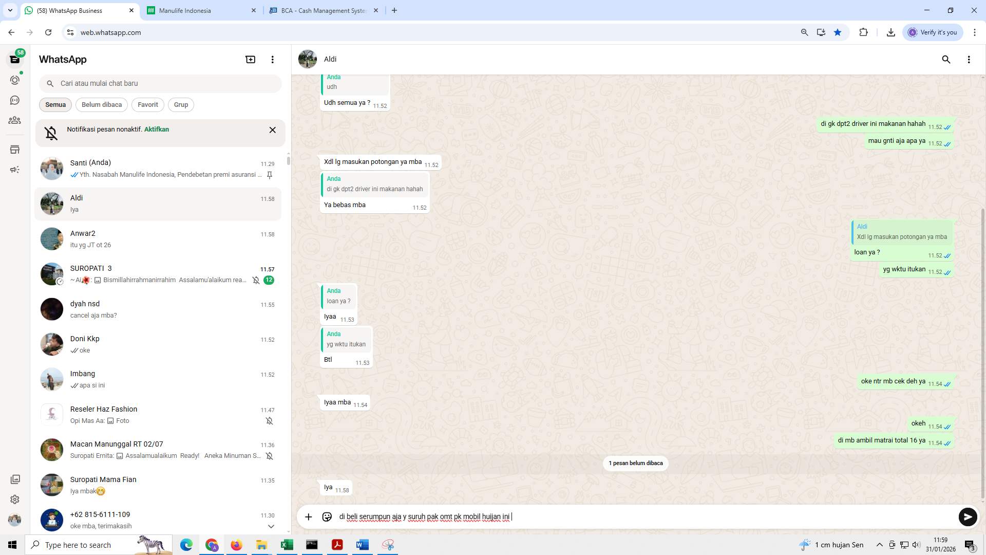Image resolution: width=986 pixels, height=555 pixels.
Task: Open the browser tab search dropdown
Action: point(9,10)
